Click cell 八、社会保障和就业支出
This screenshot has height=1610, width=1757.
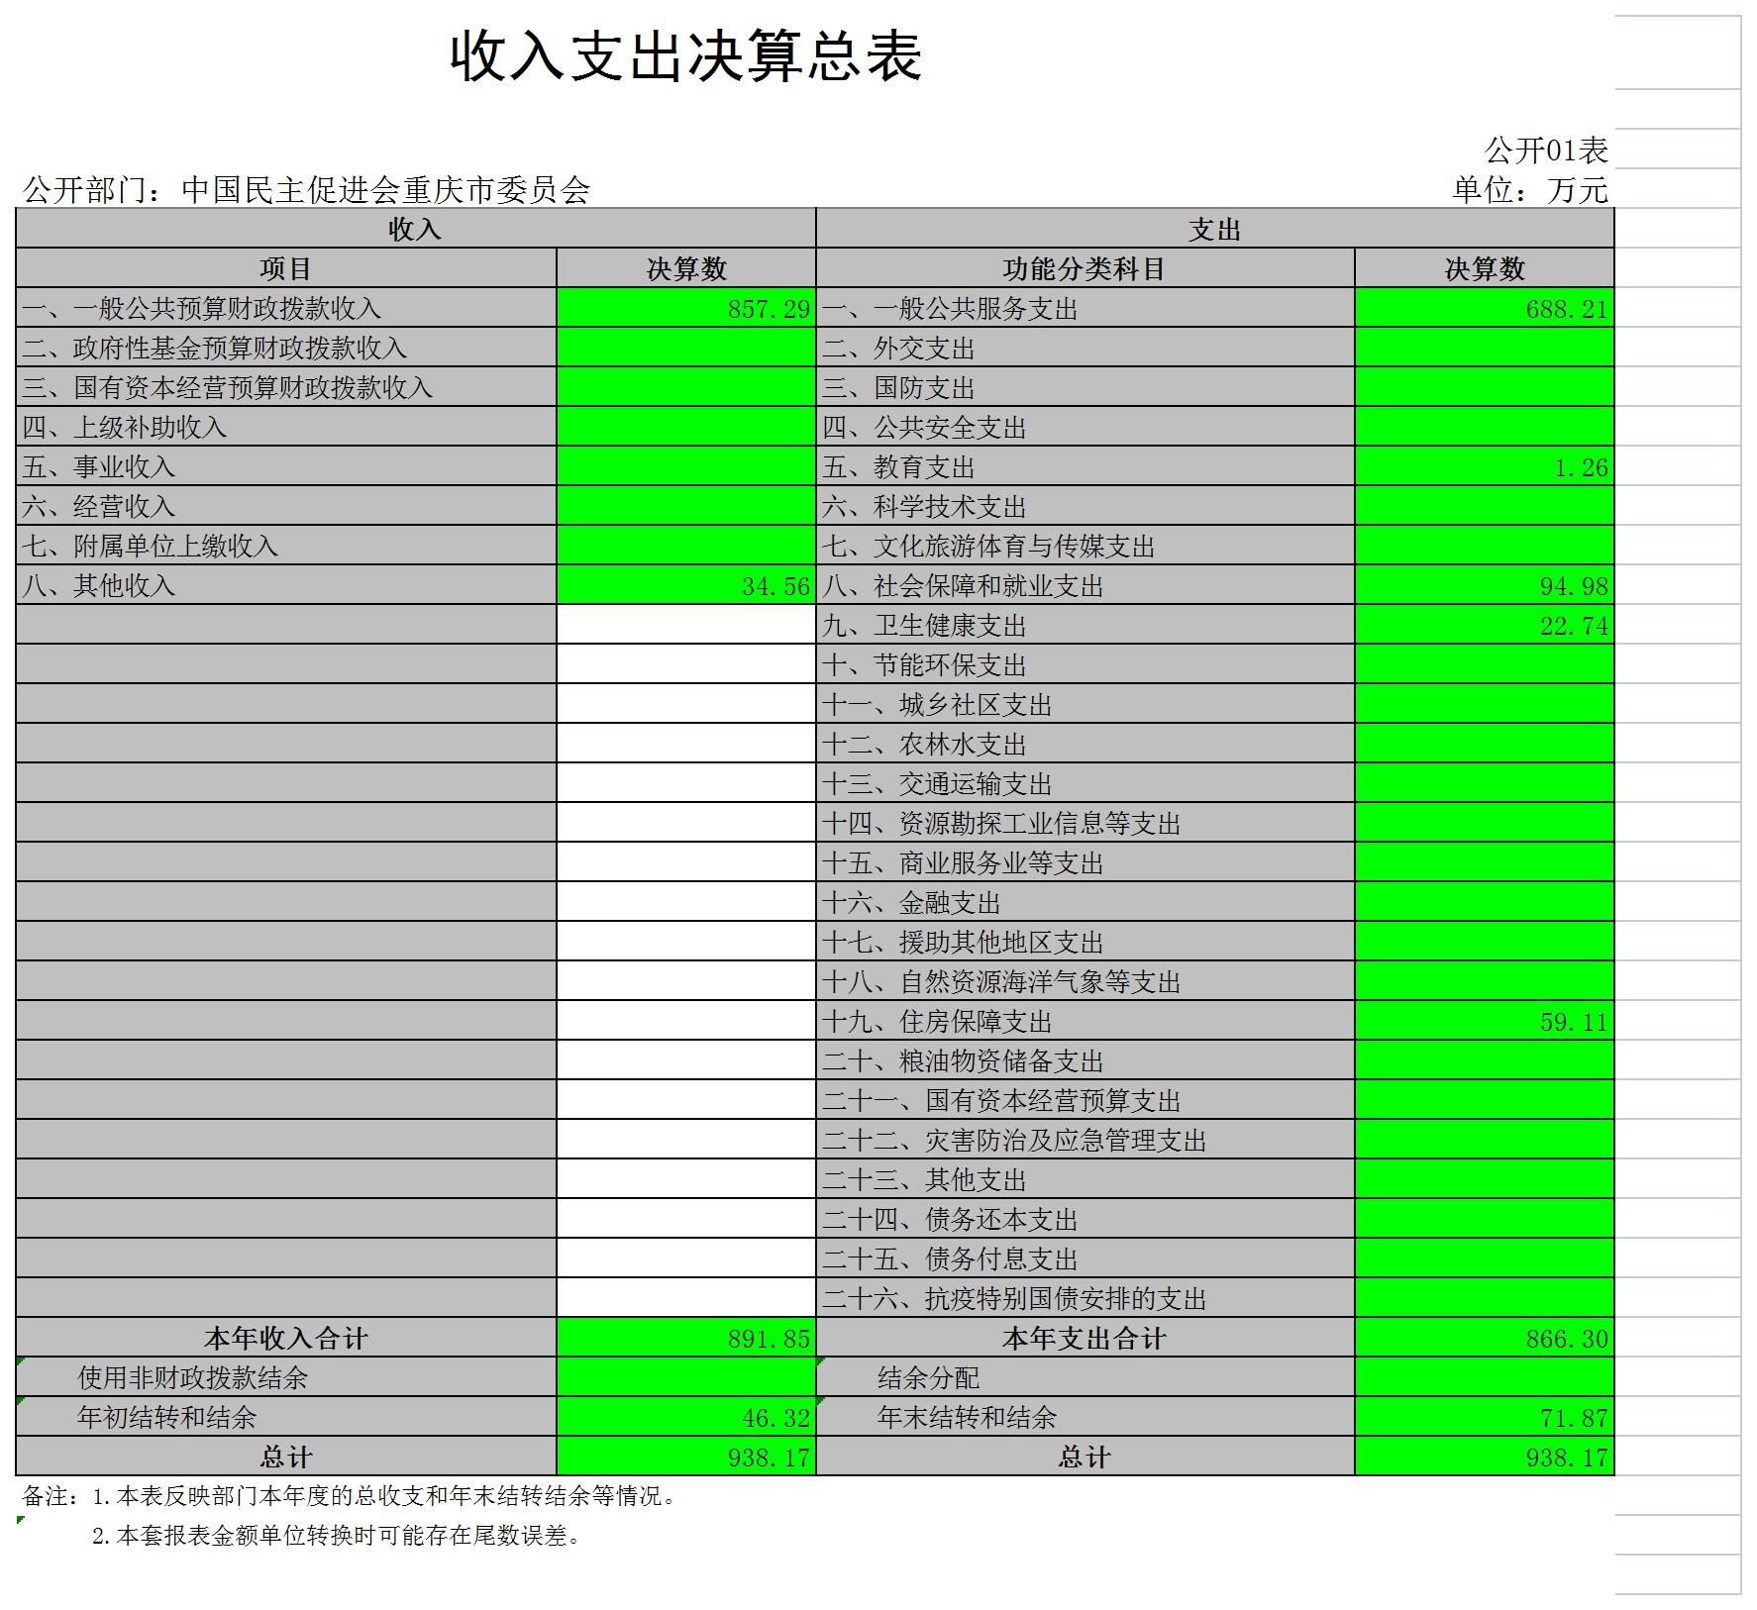click(1085, 585)
